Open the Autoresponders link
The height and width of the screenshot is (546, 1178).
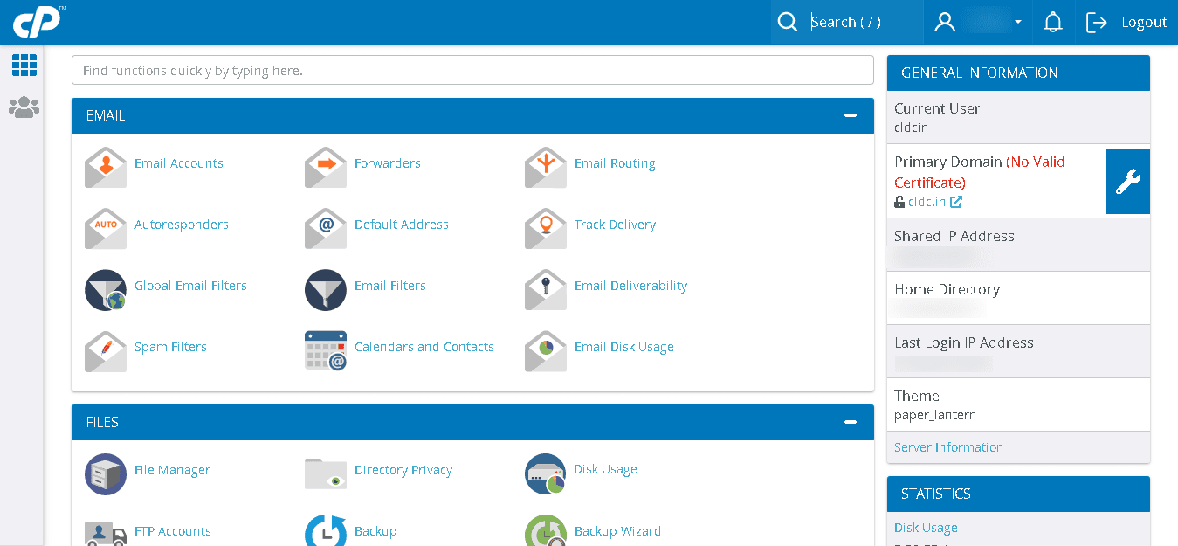coord(182,225)
